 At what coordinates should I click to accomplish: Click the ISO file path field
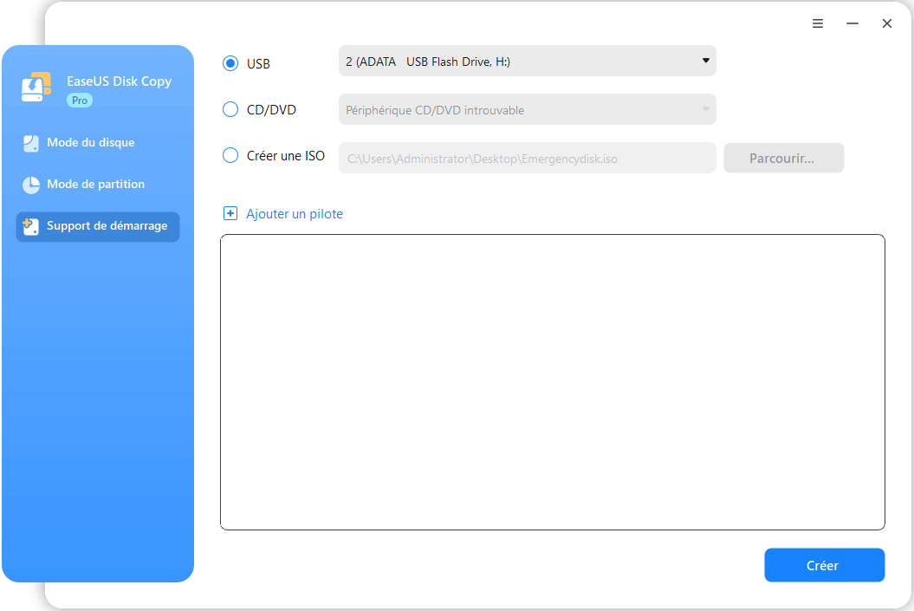click(527, 158)
